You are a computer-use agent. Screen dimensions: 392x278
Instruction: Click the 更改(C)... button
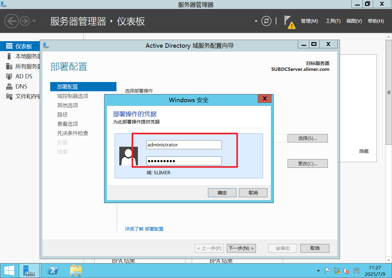(x=308, y=163)
